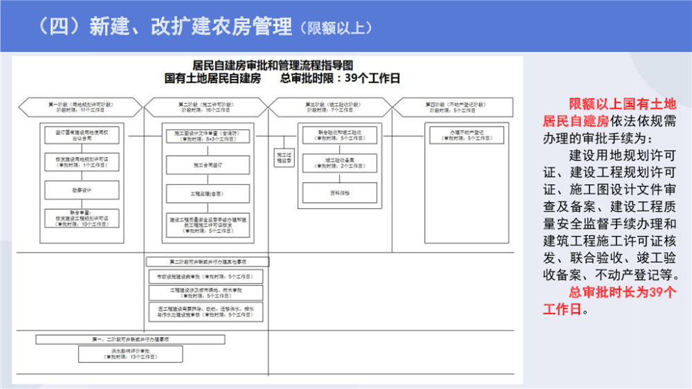
Task: Click the 勘察设计 flowchart box
Action: coord(82,190)
